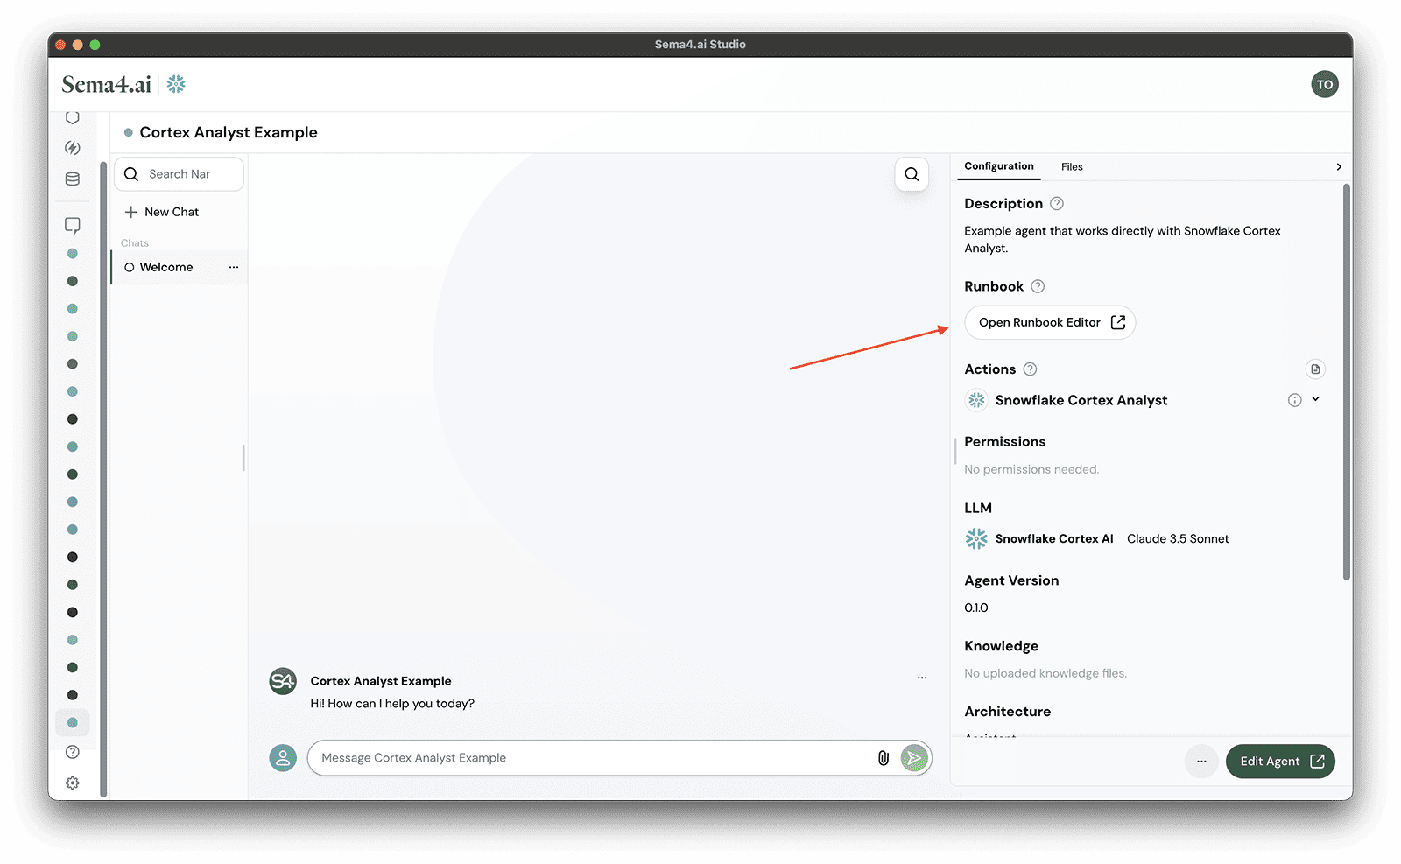Open options for the Welcome chat

tap(233, 267)
